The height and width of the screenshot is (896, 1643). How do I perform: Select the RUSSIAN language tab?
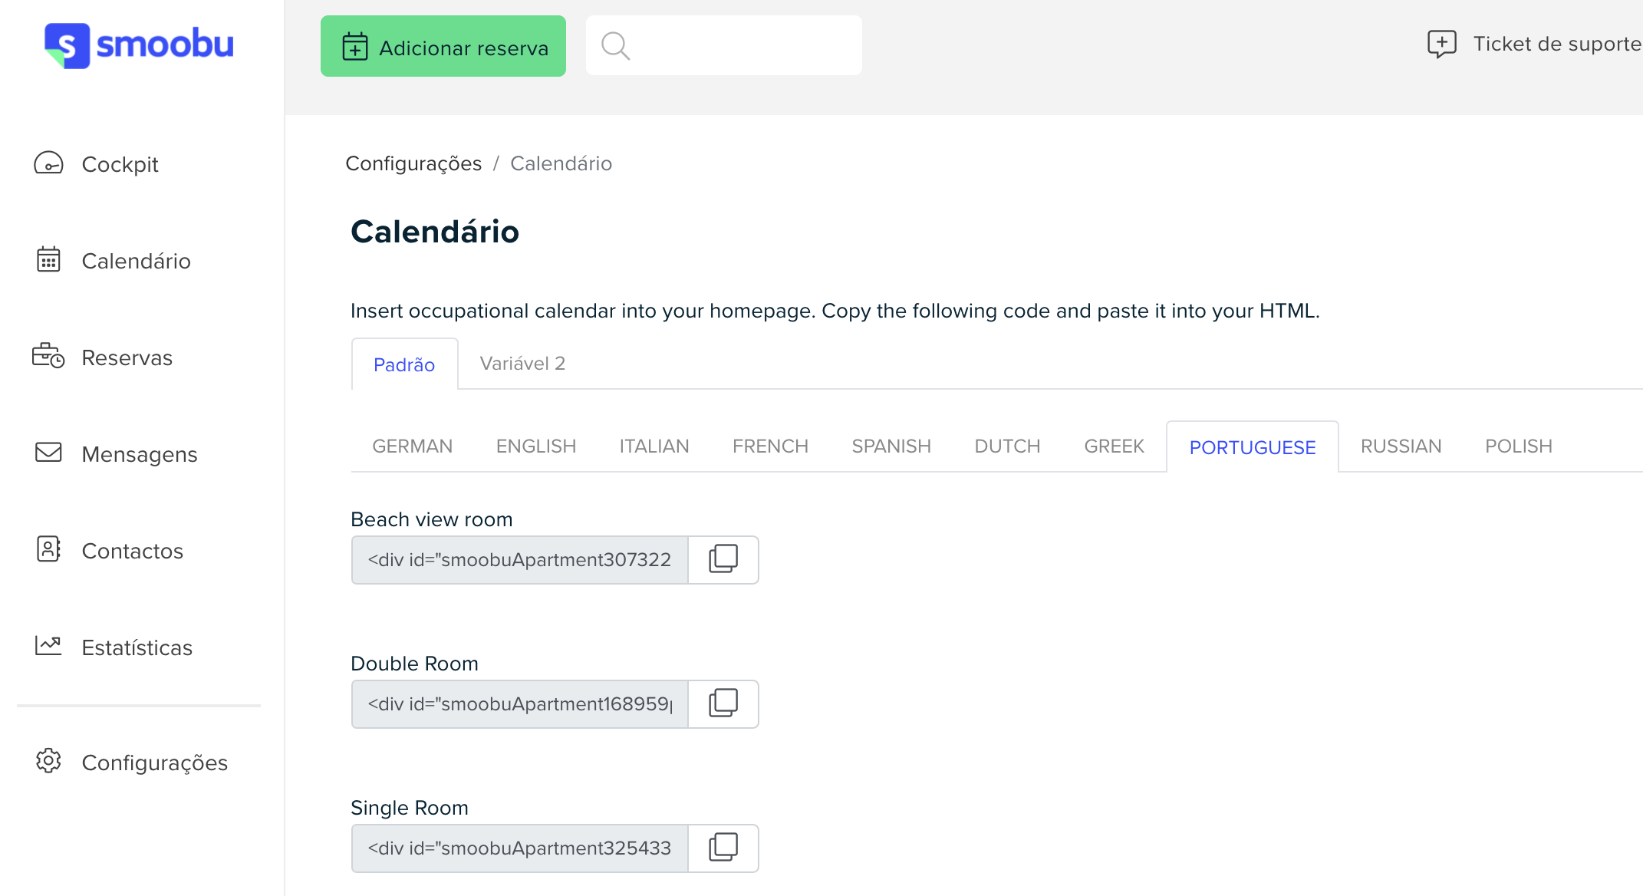[x=1401, y=446]
